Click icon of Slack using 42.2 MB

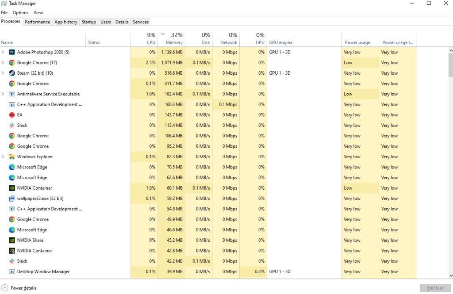12,261
